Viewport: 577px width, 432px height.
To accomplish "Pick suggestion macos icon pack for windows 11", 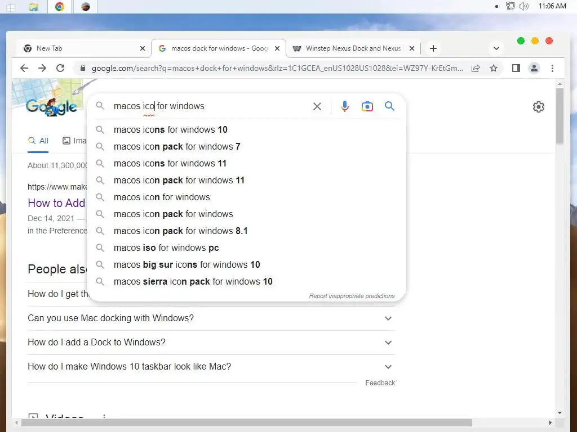I will click(x=247, y=181).
